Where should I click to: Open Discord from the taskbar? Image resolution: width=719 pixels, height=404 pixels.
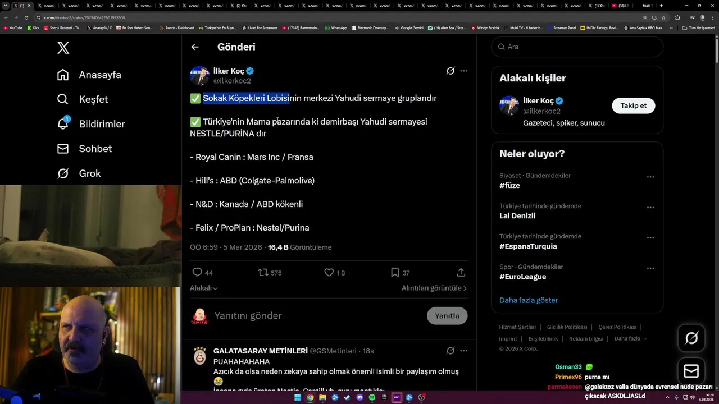pyautogui.click(x=359, y=397)
